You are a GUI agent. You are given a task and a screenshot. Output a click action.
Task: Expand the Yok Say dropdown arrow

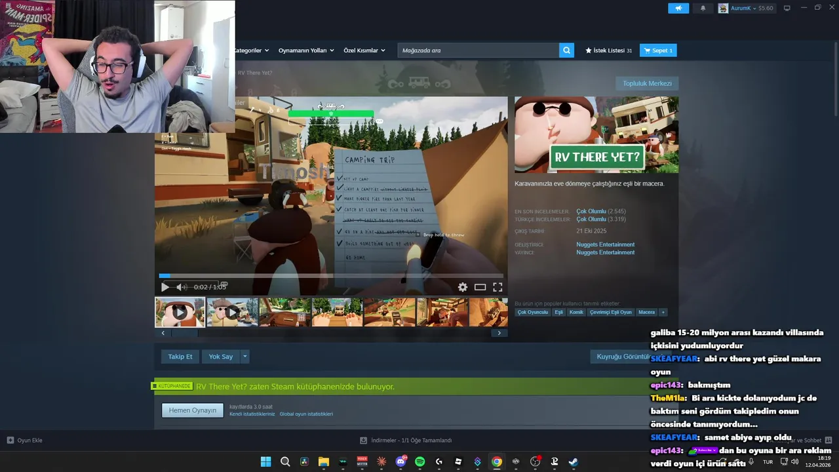[x=245, y=357]
